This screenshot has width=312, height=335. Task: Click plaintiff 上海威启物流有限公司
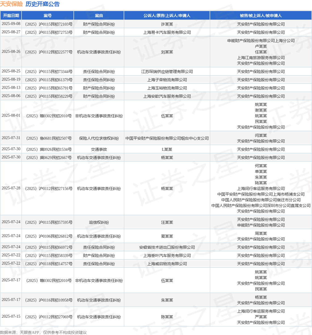(x=167, y=264)
